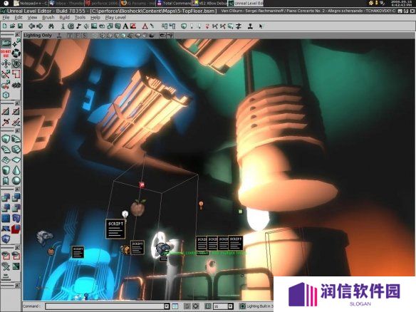Open the text 'A' browser toolbar icon
The image size is (416, 312).
point(125,26)
